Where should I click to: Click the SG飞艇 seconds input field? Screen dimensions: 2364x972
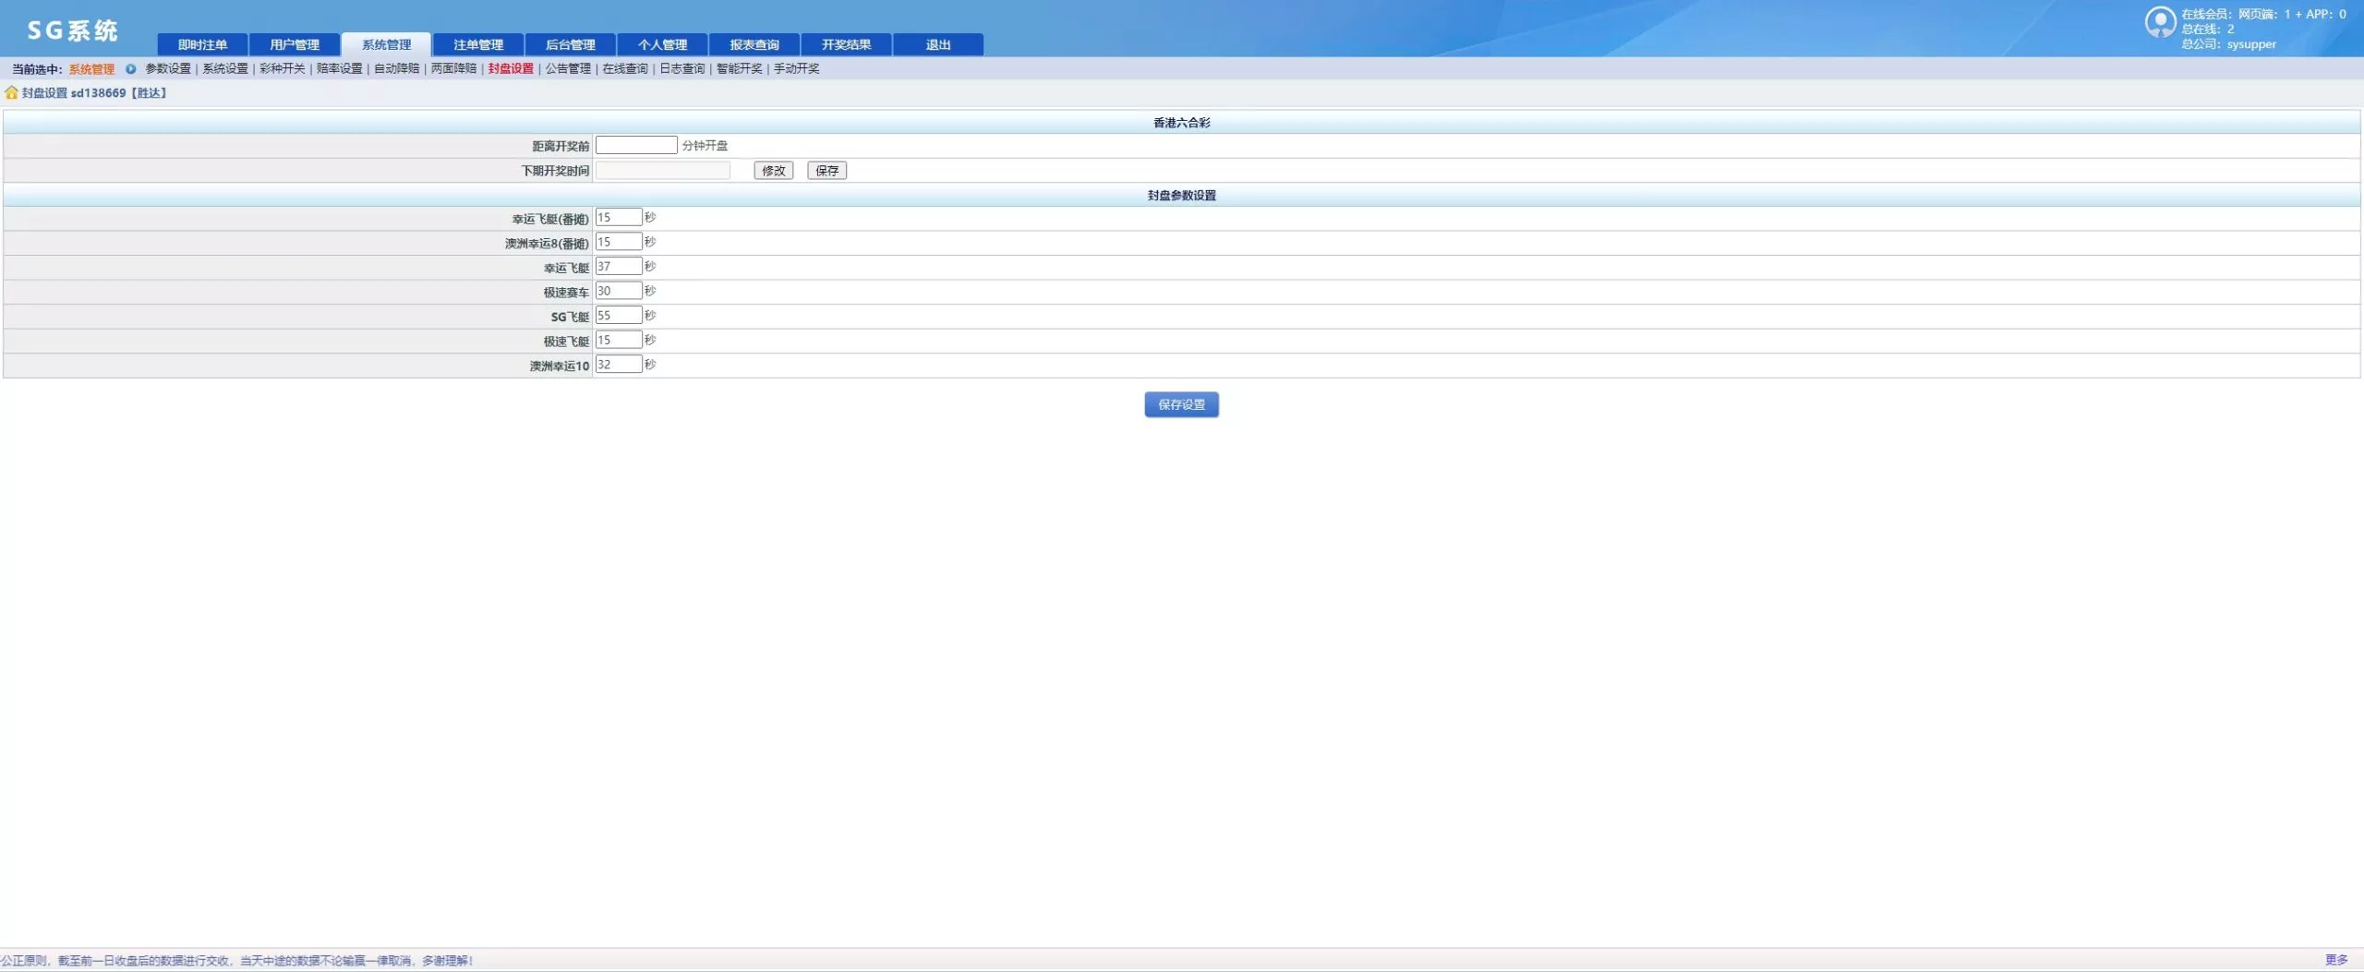coord(619,315)
